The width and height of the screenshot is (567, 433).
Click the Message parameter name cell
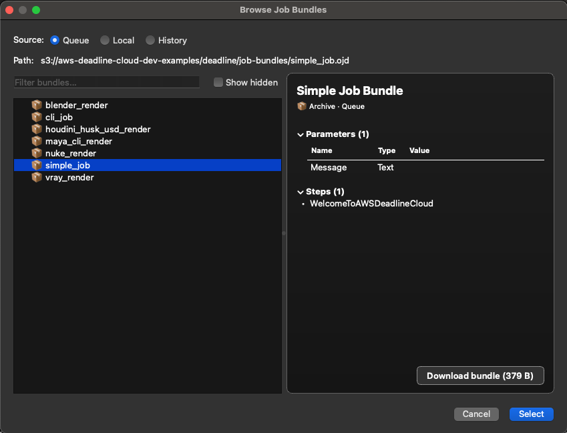click(x=329, y=168)
